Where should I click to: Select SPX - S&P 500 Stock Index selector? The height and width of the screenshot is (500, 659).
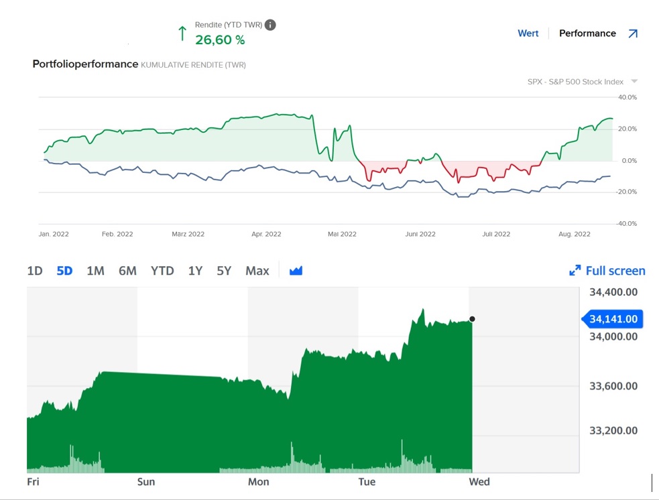pyautogui.click(x=575, y=82)
